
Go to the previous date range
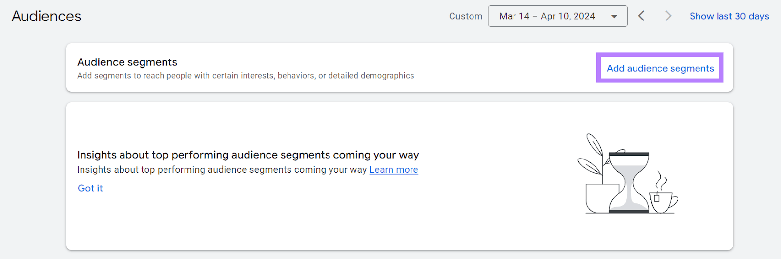(x=641, y=16)
